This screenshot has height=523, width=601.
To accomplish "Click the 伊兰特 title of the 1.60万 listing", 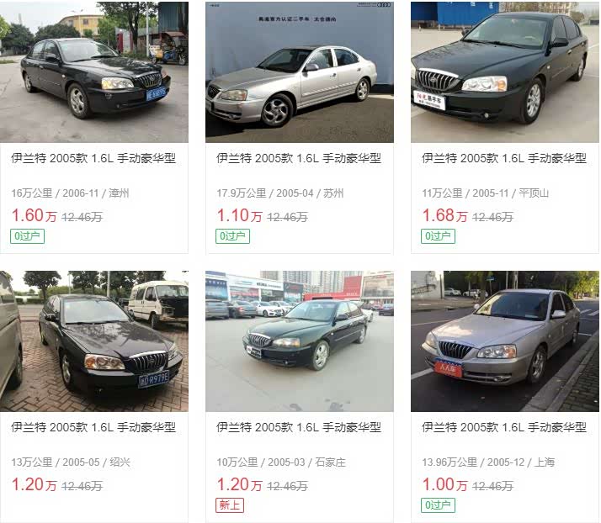I will click(93, 158).
